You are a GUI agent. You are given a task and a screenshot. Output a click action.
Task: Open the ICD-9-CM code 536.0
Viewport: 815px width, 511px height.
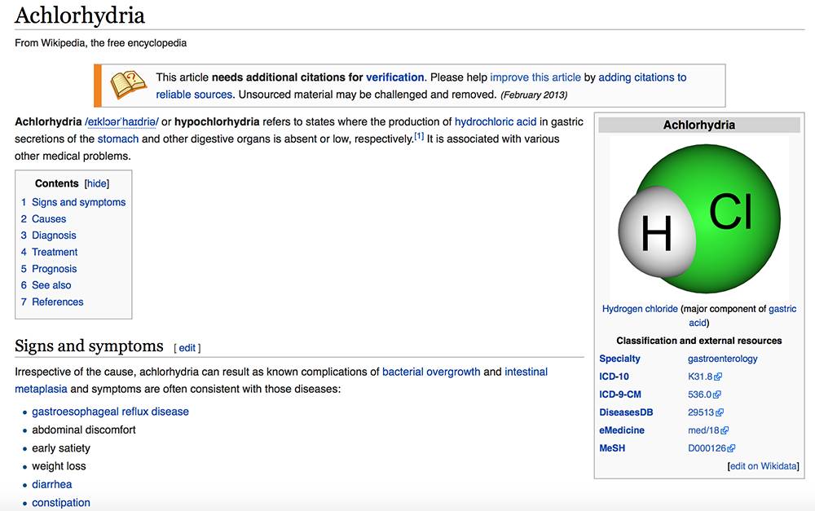[x=699, y=394]
